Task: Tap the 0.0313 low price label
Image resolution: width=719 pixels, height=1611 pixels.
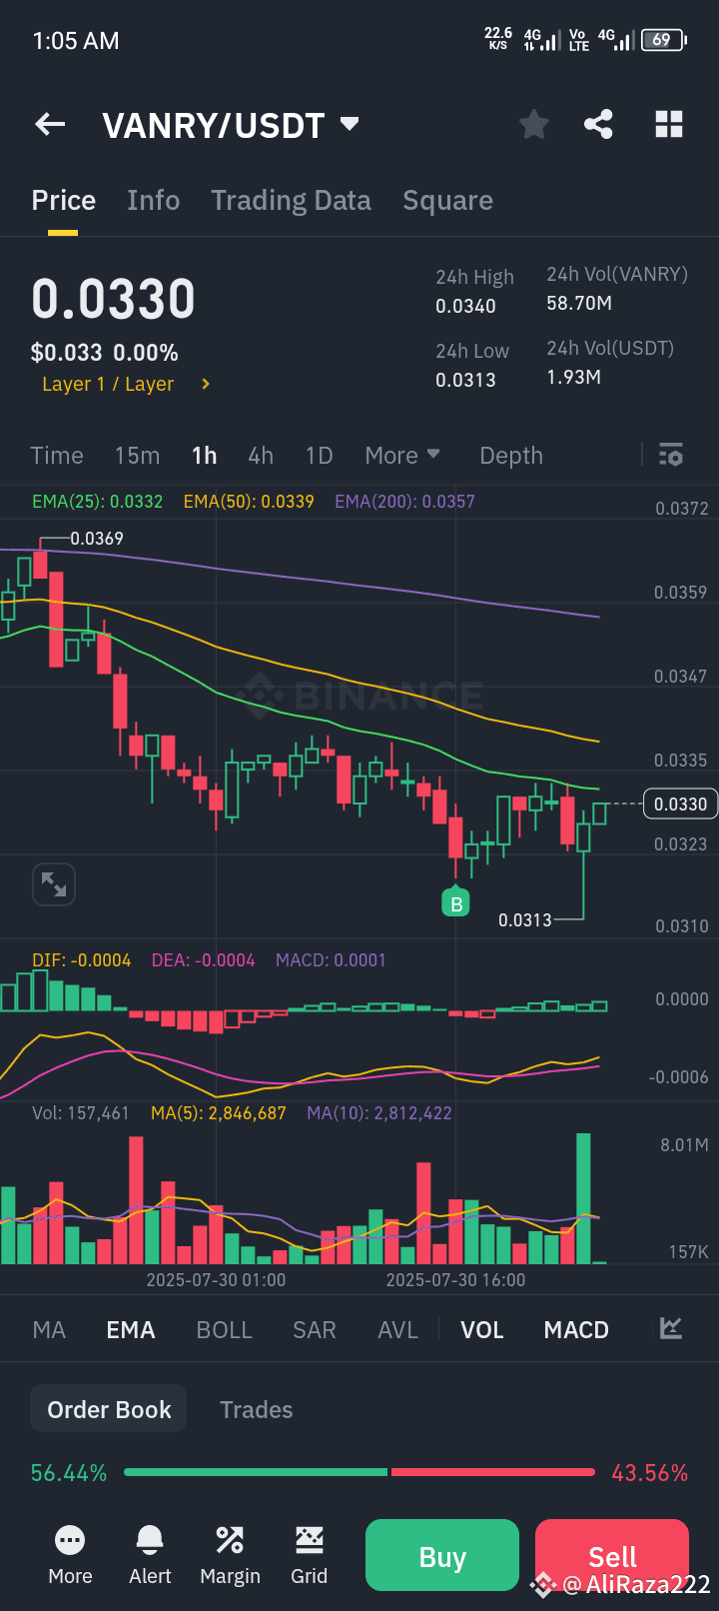Action: [525, 919]
